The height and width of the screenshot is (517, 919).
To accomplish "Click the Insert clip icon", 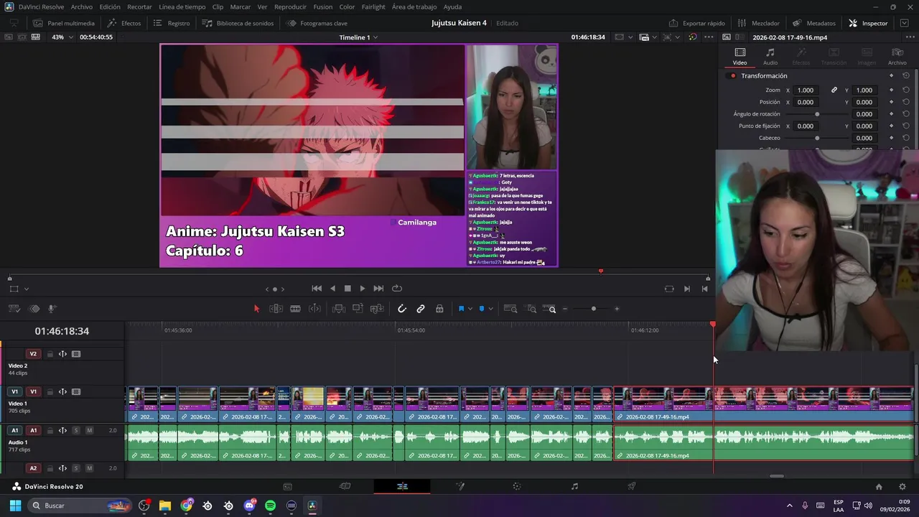I will click(x=339, y=309).
